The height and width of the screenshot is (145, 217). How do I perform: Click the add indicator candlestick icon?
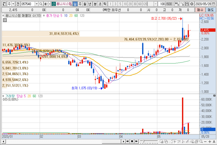point(177,4)
